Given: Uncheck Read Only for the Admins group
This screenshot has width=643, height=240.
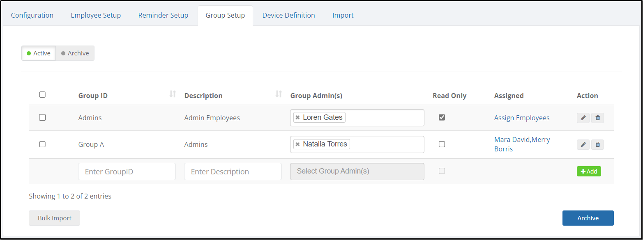Looking at the screenshot, I should click(442, 117).
